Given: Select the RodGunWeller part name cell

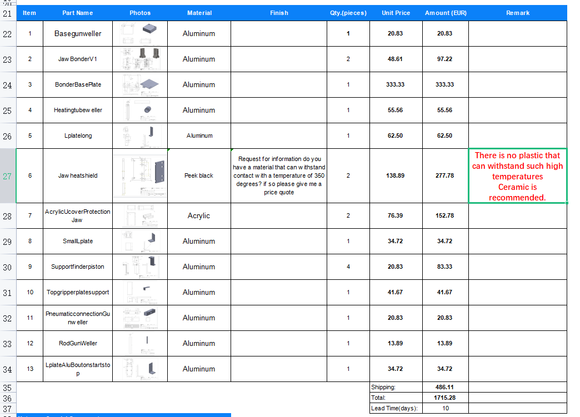Looking at the screenshot, I should [78, 344].
